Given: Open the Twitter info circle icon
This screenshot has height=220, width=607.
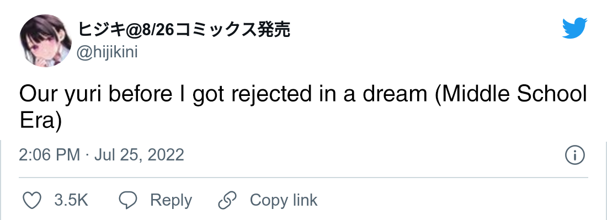Looking at the screenshot, I should point(575,155).
